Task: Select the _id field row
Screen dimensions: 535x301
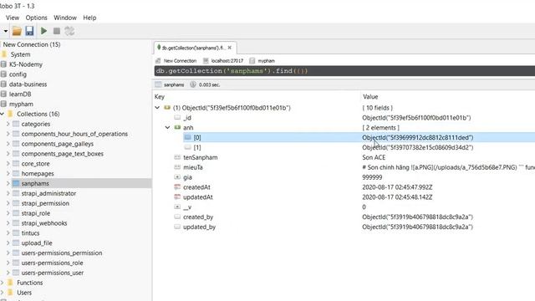Action: [x=344, y=117]
